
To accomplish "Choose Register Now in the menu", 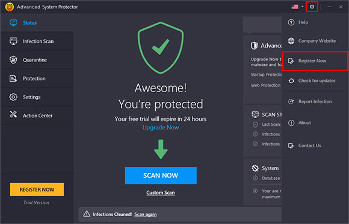I will [315, 61].
